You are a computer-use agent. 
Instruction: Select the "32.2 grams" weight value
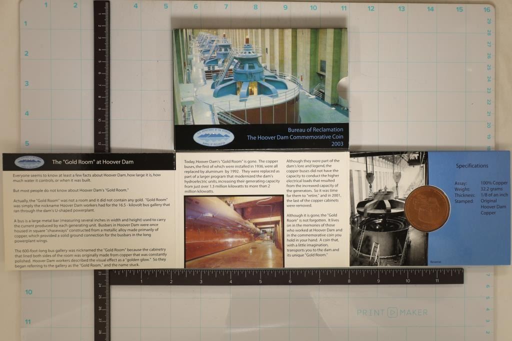pyautogui.click(x=492, y=189)
